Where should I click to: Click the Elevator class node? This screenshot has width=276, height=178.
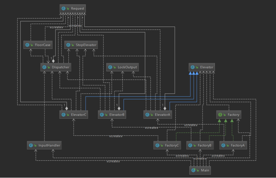tap(202, 67)
